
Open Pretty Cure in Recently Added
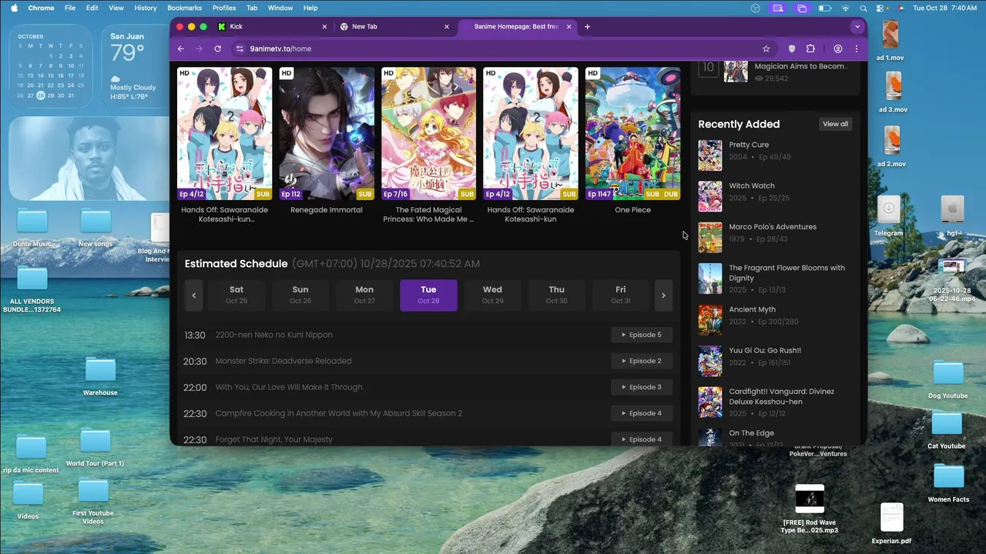pyautogui.click(x=749, y=145)
